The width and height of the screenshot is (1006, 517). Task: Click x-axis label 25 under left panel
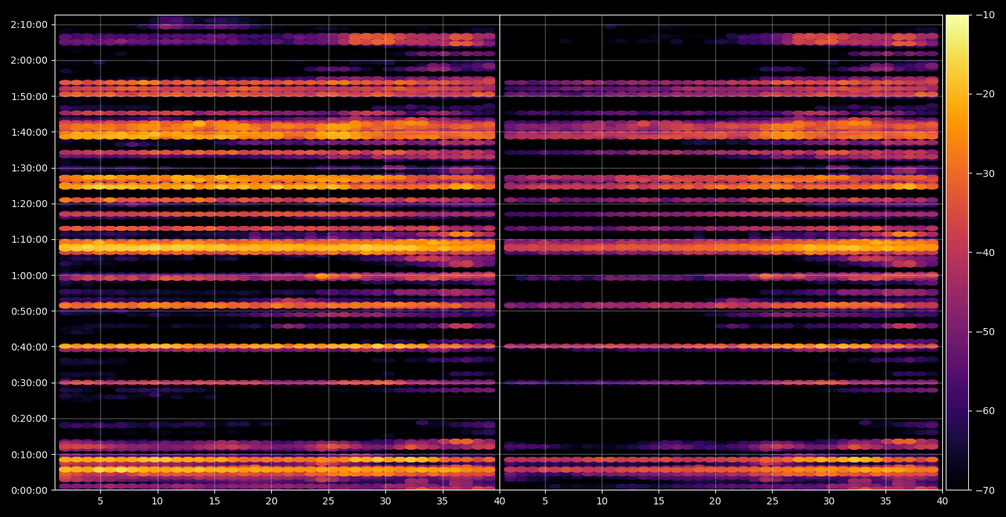[x=329, y=501]
